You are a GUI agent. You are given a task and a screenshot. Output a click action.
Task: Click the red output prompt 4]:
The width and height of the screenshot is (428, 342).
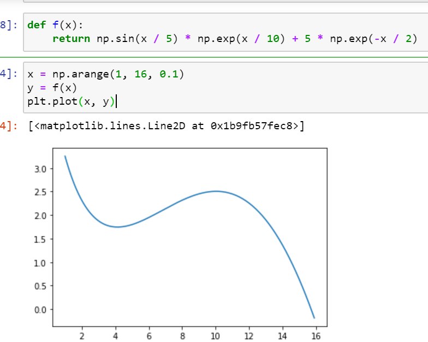(x=9, y=126)
